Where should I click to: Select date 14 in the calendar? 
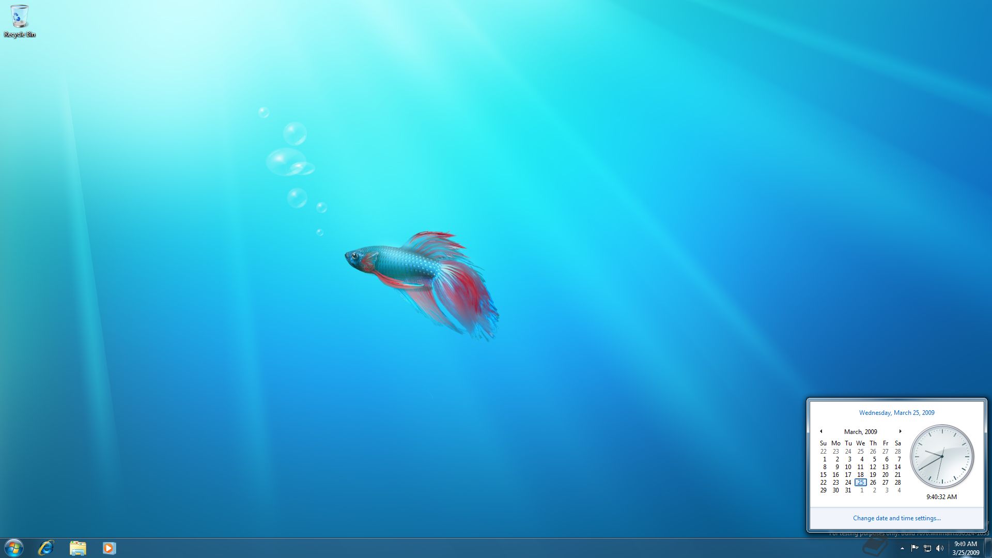[897, 467]
